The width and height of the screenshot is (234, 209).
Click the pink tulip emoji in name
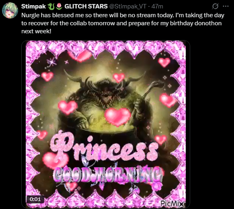tap(59, 6)
